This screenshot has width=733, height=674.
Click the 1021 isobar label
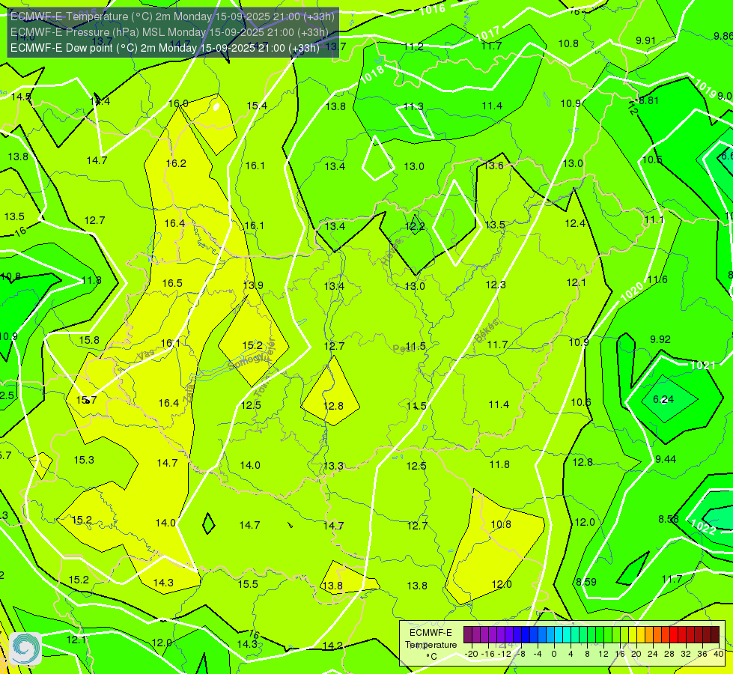pos(702,365)
